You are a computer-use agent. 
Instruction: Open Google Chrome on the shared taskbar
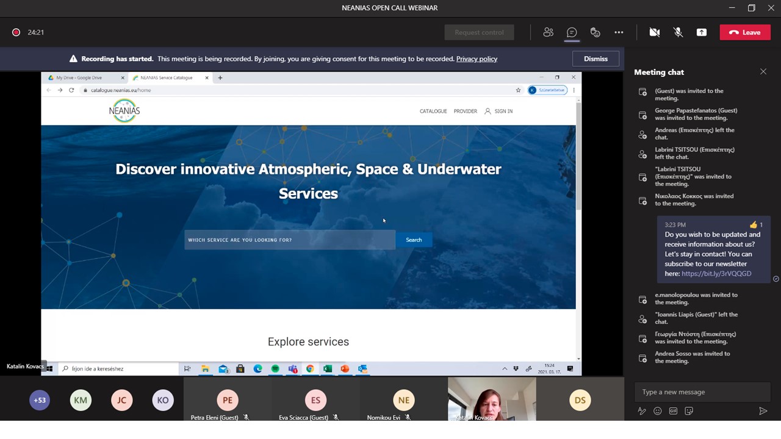[x=310, y=369]
